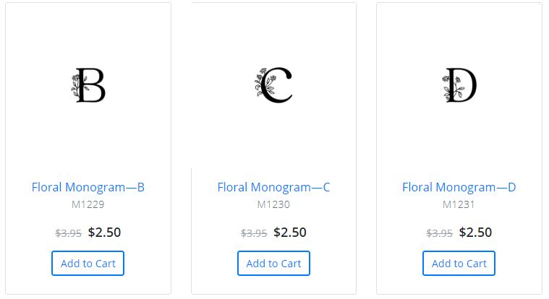Click the floral sprig on the letter B
Image resolution: width=549 pixels, height=299 pixels.
click(77, 85)
